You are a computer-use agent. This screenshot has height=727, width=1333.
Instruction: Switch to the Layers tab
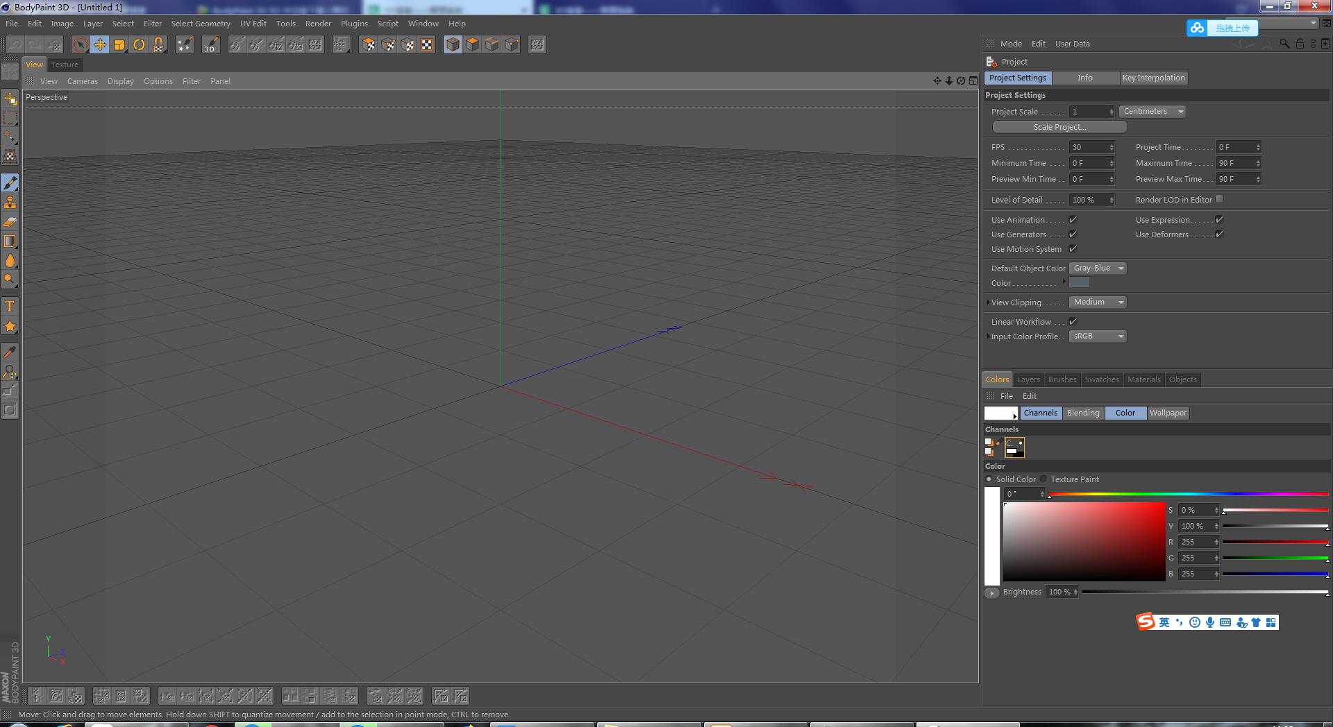1028,379
